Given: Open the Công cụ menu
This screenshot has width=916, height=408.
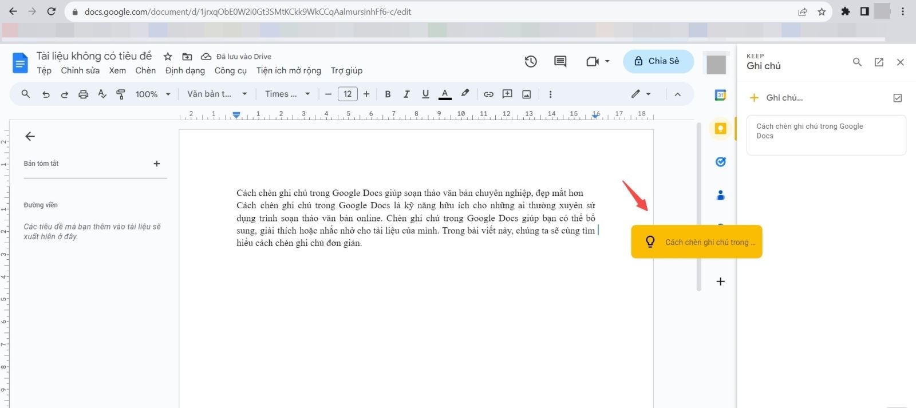Looking at the screenshot, I should [231, 70].
